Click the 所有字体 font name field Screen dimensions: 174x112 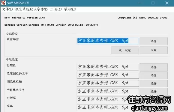point(108,41)
